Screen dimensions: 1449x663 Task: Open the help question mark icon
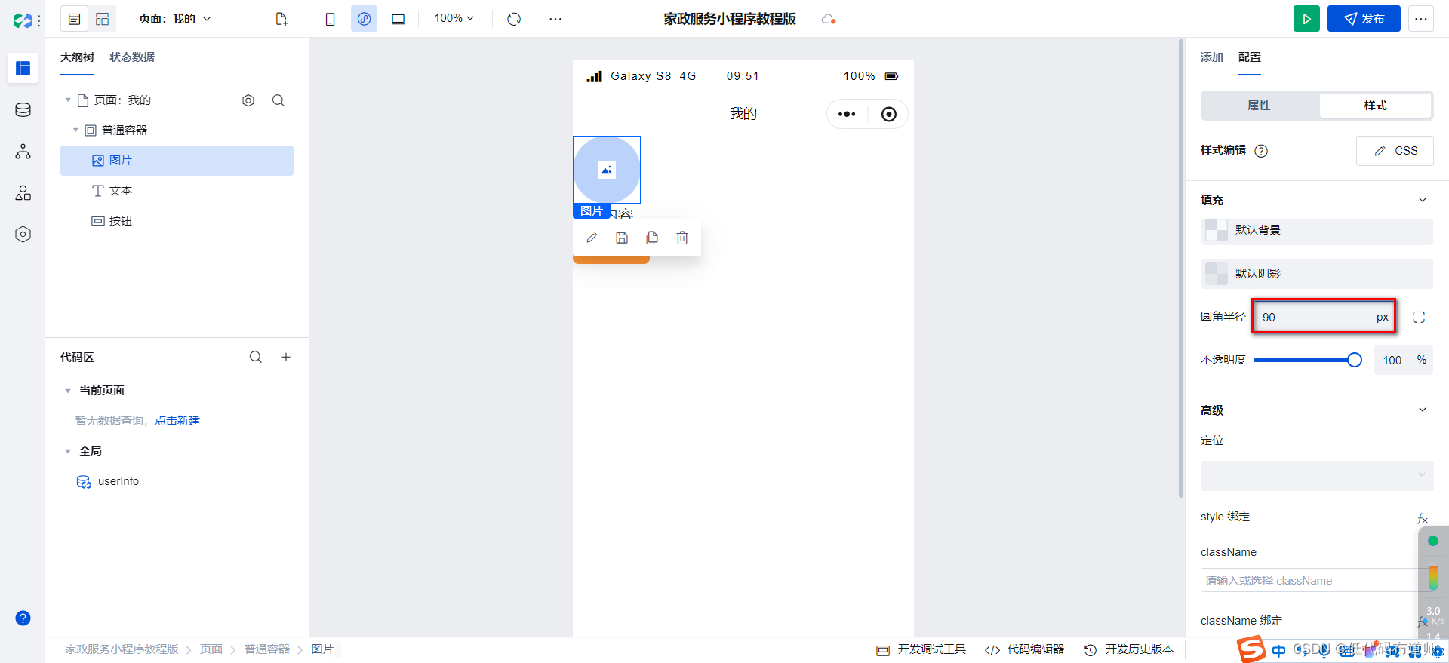point(23,618)
